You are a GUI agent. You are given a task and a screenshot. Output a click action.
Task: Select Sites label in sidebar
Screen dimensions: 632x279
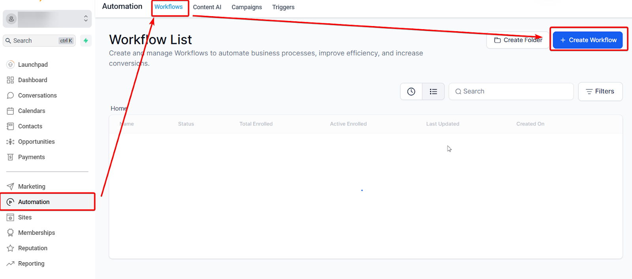click(25, 217)
